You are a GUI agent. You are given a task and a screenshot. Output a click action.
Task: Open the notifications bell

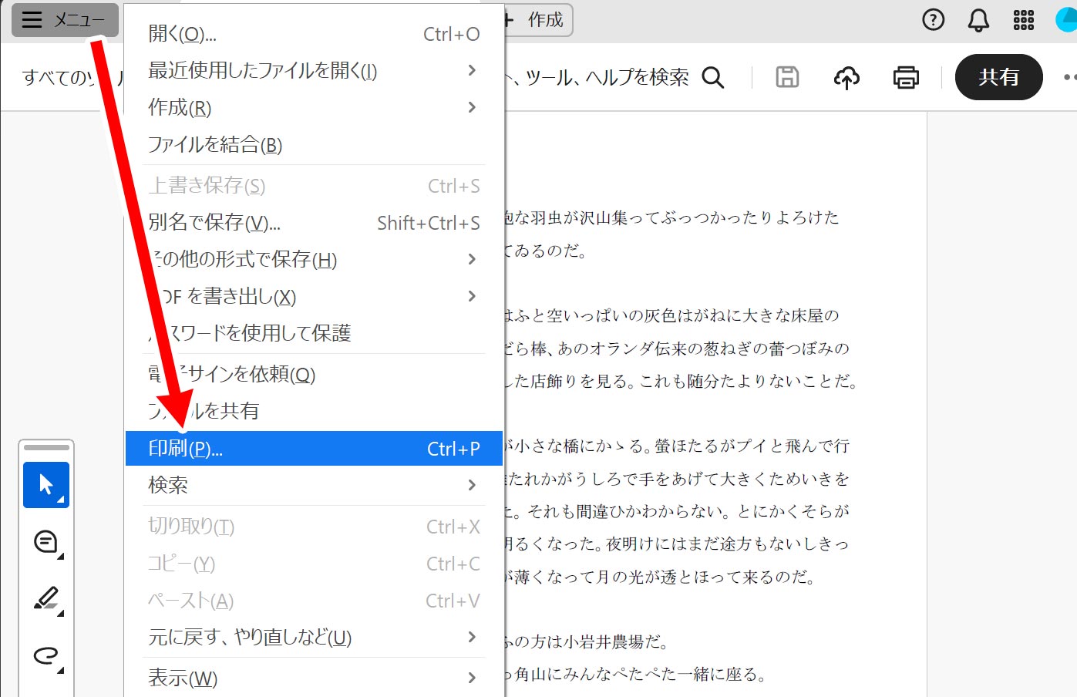pyautogui.click(x=978, y=20)
